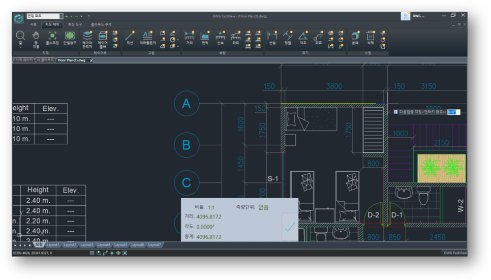Click the Delete (삭제) trash tool

[x=371, y=38]
